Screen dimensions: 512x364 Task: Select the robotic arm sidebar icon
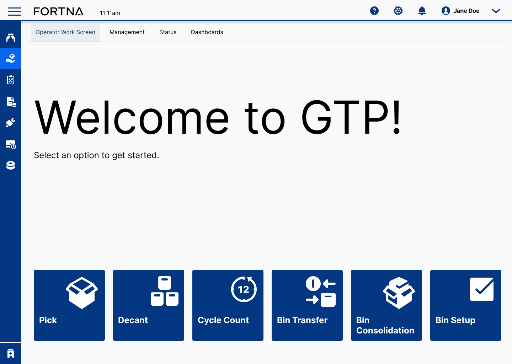pos(11,37)
